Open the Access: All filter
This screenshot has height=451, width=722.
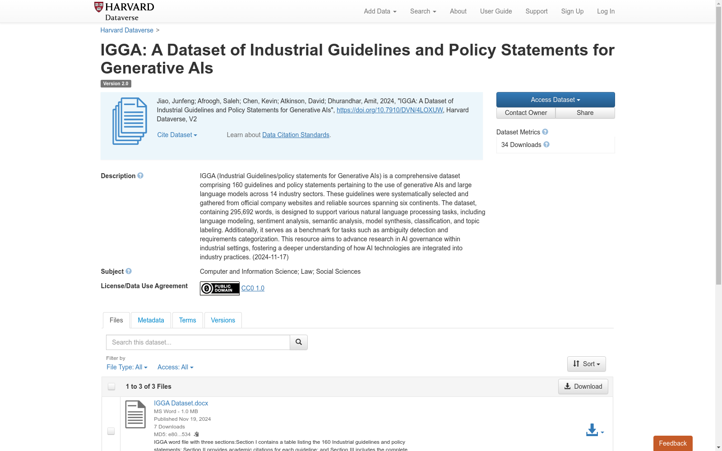pyautogui.click(x=176, y=367)
